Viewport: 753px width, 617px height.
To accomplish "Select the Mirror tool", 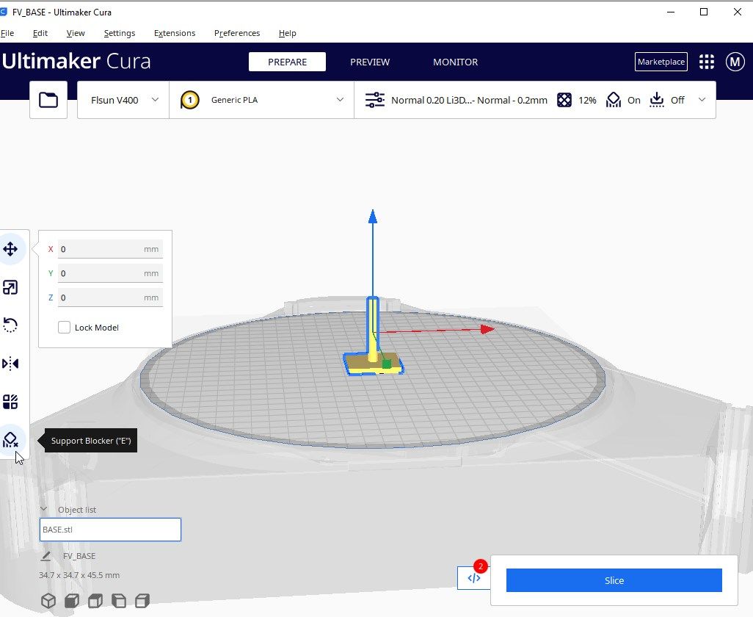I will tap(10, 364).
